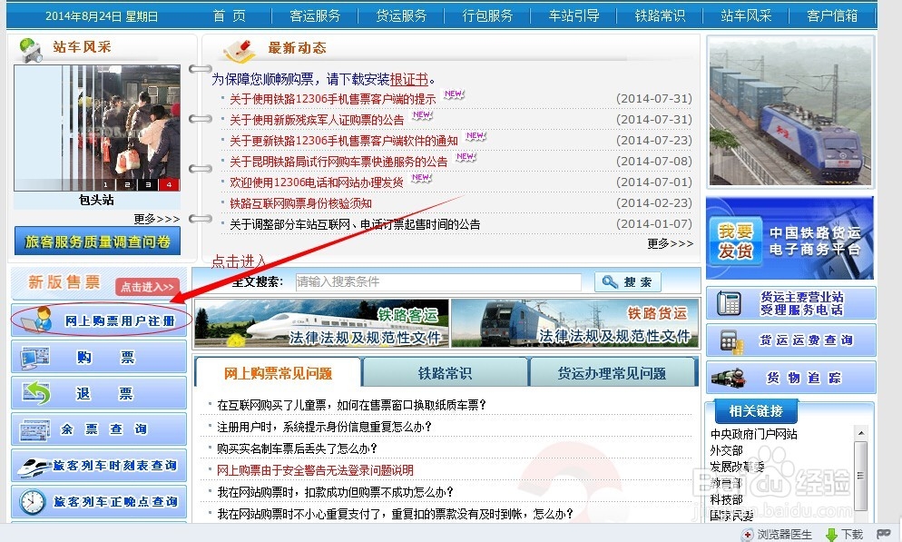Focus the 全文搜索 search input field
Viewport: 902px width, 542px height.
pyautogui.click(x=438, y=282)
